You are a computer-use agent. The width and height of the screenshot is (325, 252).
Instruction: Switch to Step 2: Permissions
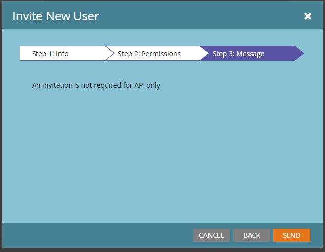(149, 54)
